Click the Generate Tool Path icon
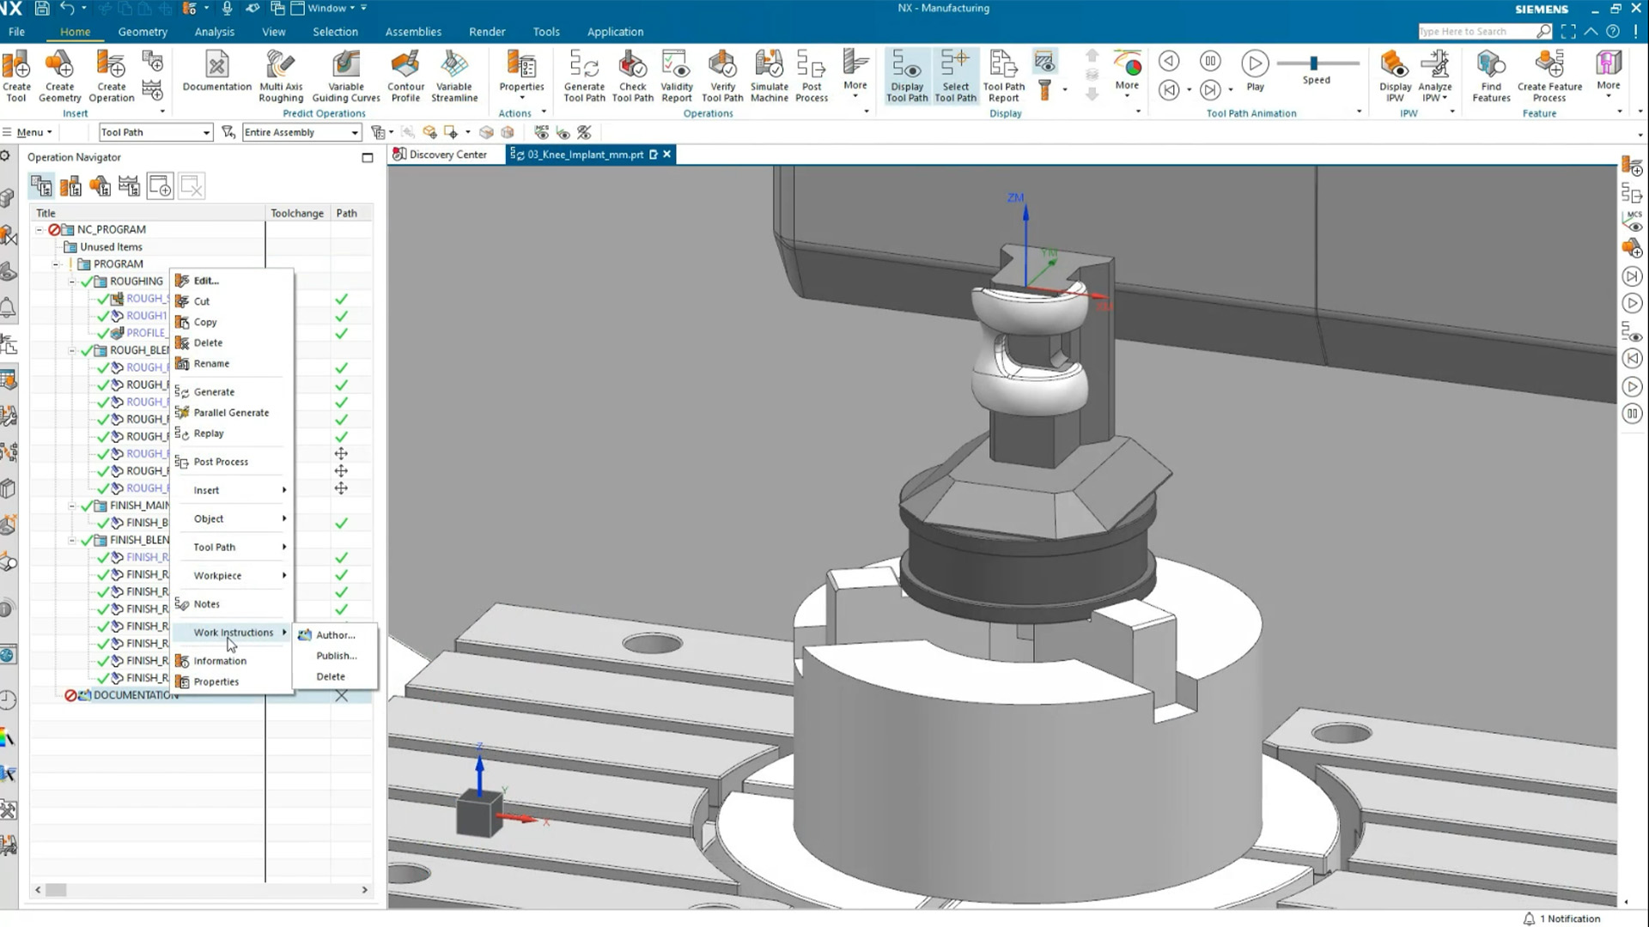Viewport: 1649px width, 927px height. (x=584, y=76)
